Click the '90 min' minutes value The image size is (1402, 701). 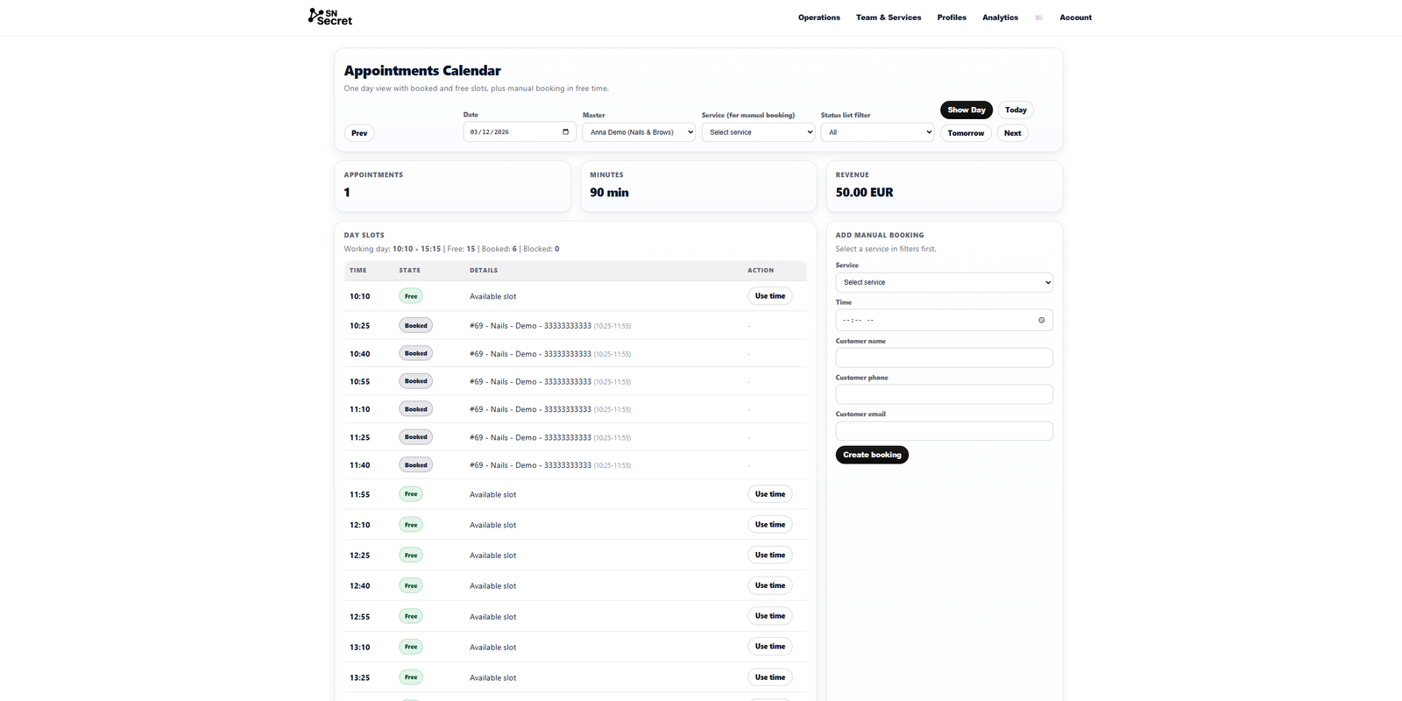(609, 193)
